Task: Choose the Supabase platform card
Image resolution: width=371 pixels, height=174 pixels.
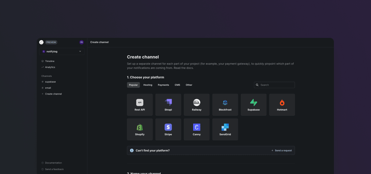Action: (254, 105)
